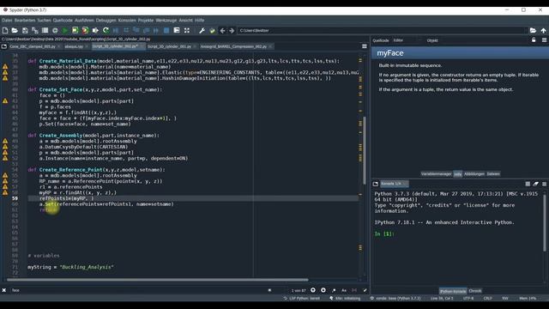Open the file list browser icon

45,31
